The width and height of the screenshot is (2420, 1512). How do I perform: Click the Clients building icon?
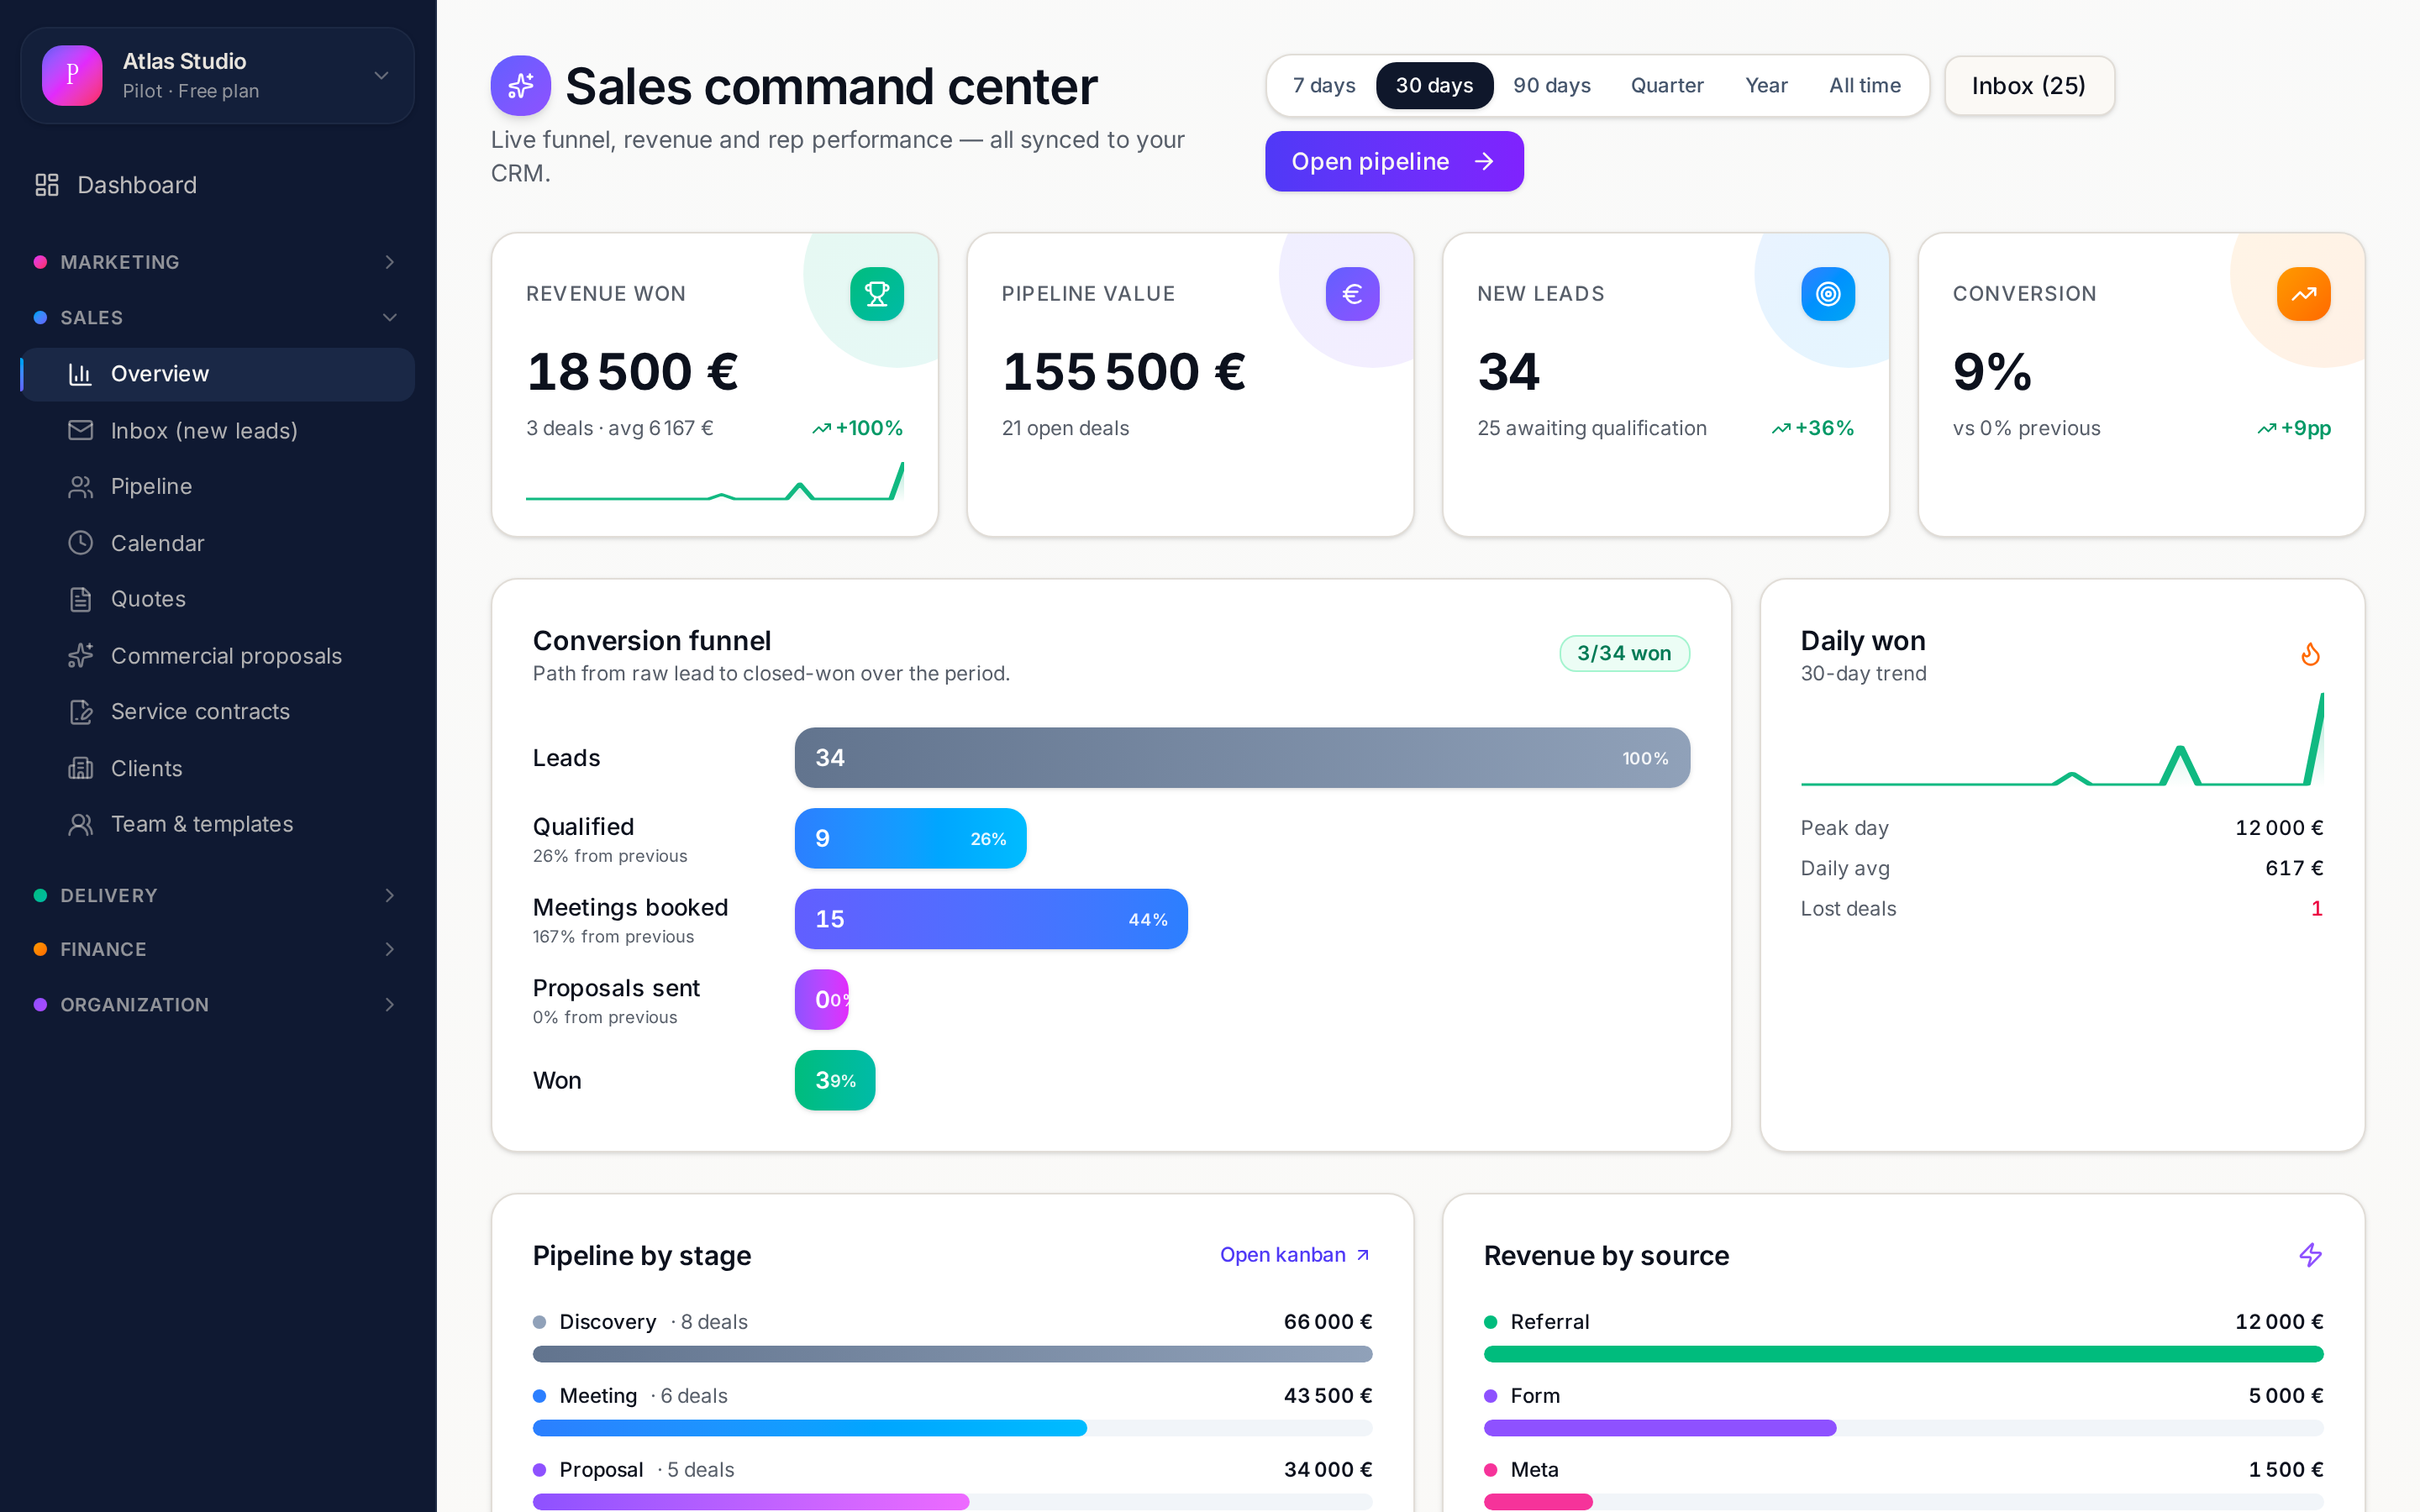pos(80,768)
